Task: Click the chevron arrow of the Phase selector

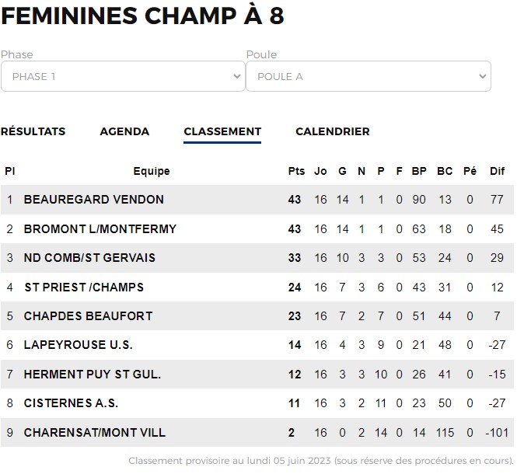Action: click(x=237, y=76)
